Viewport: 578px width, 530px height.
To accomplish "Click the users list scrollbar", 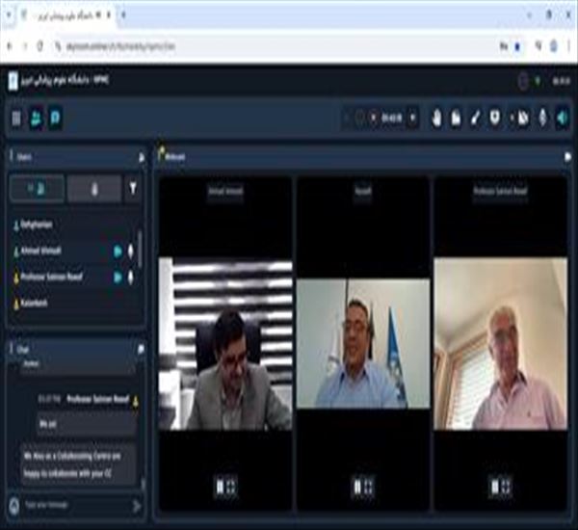I will click(x=140, y=250).
